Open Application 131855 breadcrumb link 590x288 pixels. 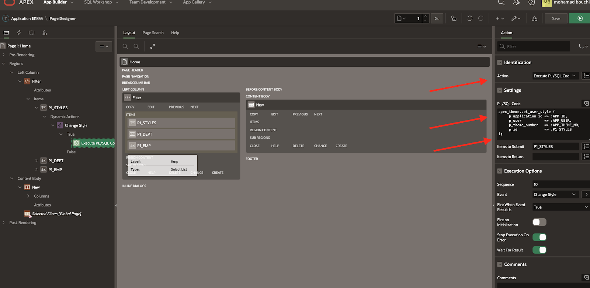27,18
